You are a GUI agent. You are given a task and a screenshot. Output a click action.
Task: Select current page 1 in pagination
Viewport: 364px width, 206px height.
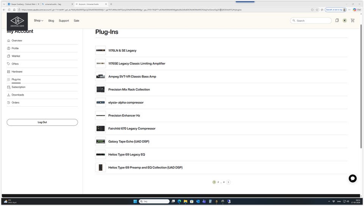tap(214, 182)
